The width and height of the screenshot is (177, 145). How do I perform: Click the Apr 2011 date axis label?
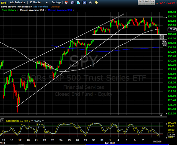click(x=110, y=143)
